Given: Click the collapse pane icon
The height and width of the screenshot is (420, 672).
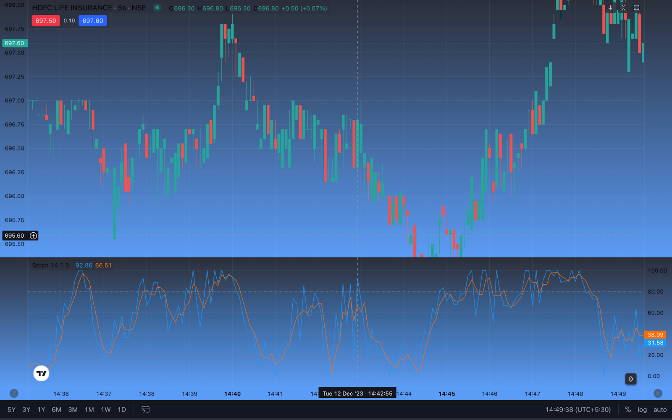Looking at the screenshot, I should click(623, 8).
